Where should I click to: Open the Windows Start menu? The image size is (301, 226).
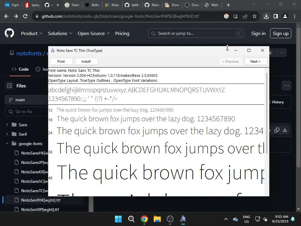pyautogui.click(x=118, y=219)
